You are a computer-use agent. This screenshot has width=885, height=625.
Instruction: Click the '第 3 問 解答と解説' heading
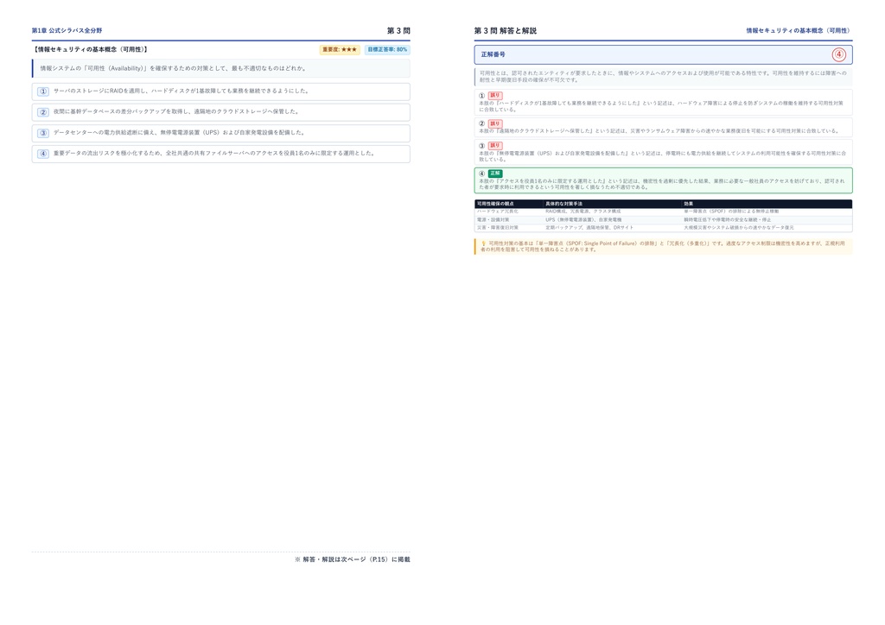tap(505, 30)
